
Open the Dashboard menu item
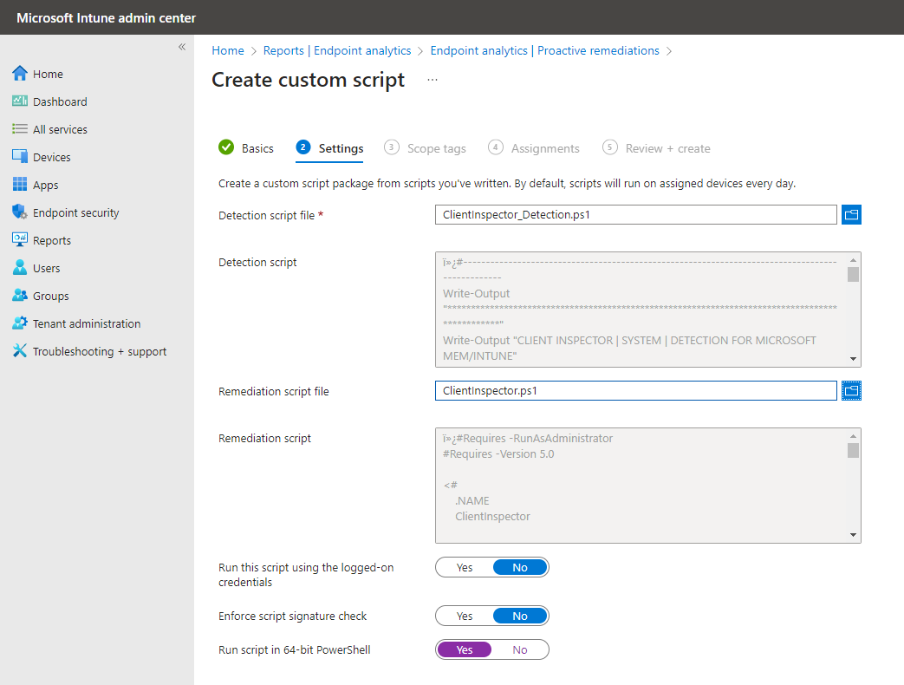click(x=60, y=101)
